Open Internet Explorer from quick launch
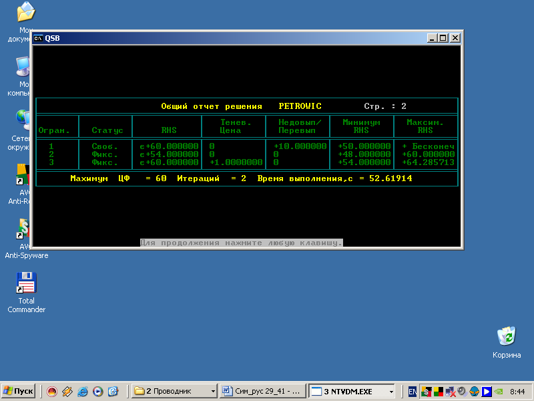 82,392
